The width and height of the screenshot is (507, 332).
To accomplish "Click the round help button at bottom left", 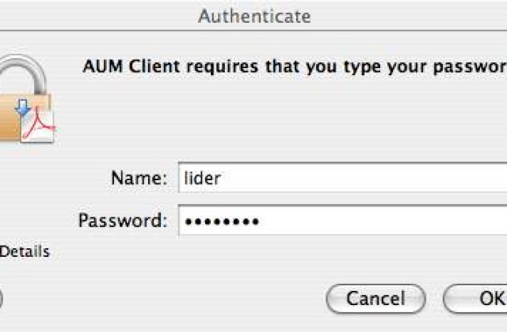I will 1,299.
